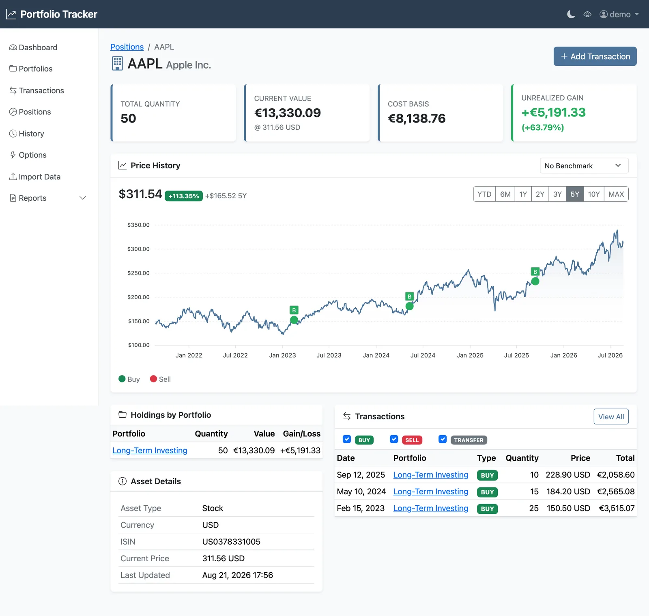Uncheck the BUY transaction filter checkbox

tap(347, 439)
